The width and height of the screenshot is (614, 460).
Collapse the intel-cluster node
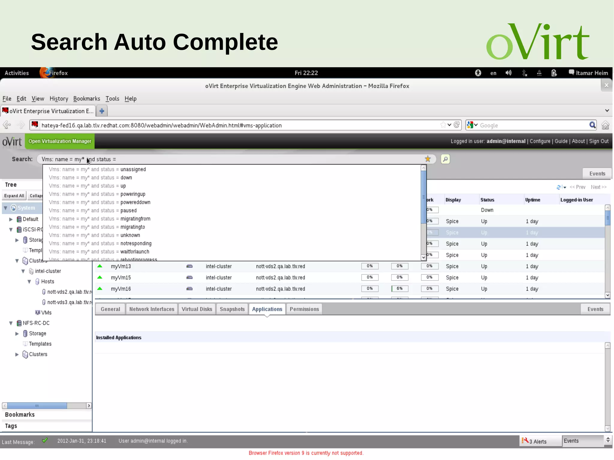click(x=23, y=271)
